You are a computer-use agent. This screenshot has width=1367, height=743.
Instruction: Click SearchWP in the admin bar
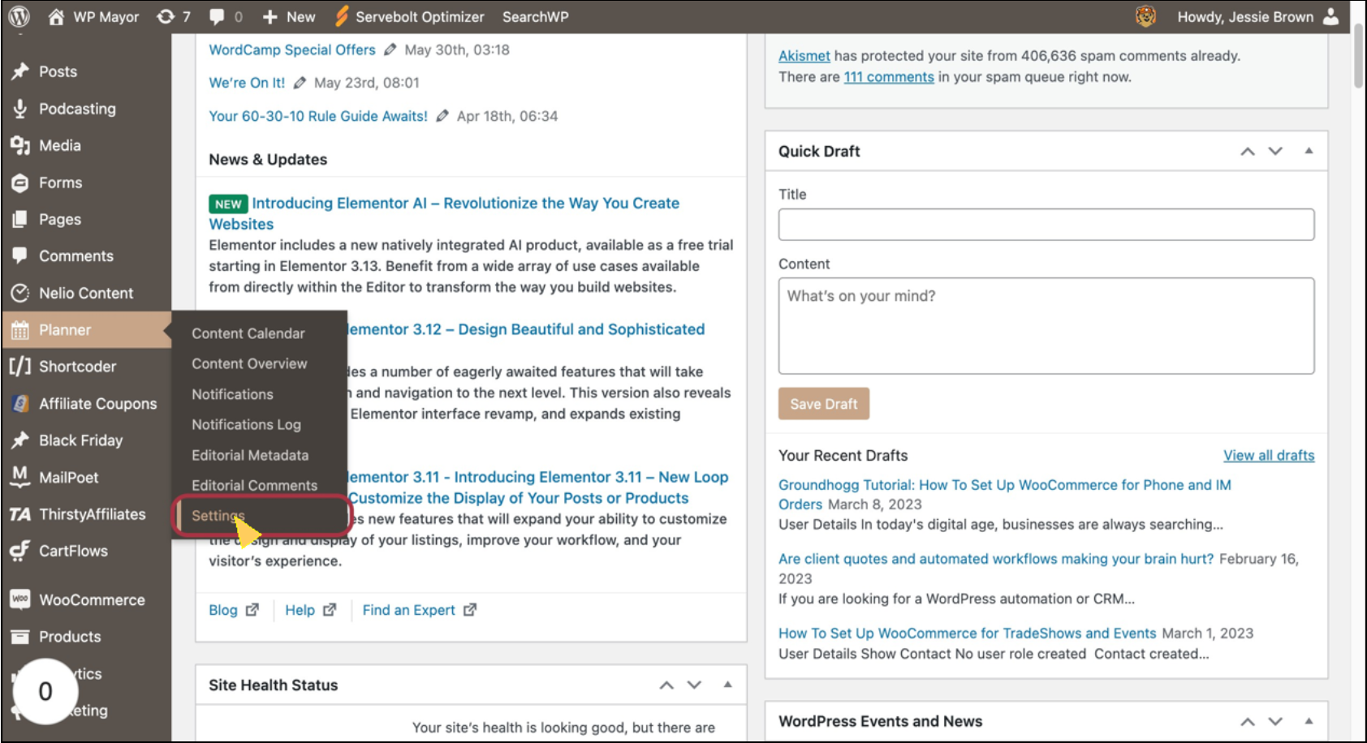click(535, 16)
